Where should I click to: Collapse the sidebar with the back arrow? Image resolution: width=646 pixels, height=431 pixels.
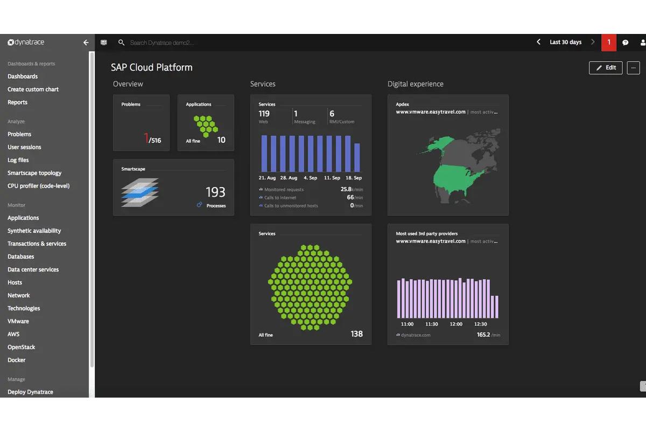86,42
